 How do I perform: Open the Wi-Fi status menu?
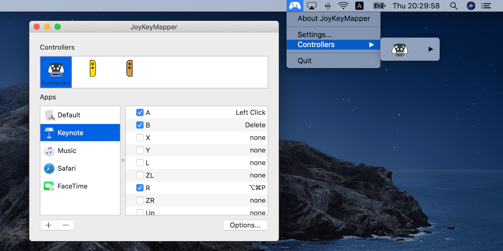[x=343, y=5]
